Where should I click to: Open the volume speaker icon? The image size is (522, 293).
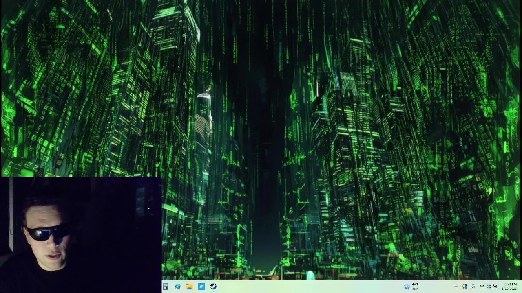click(488, 286)
